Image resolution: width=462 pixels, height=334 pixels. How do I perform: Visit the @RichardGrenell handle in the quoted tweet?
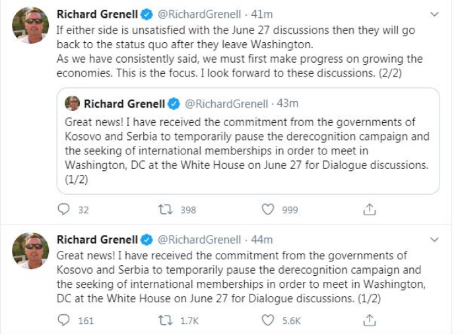click(226, 104)
